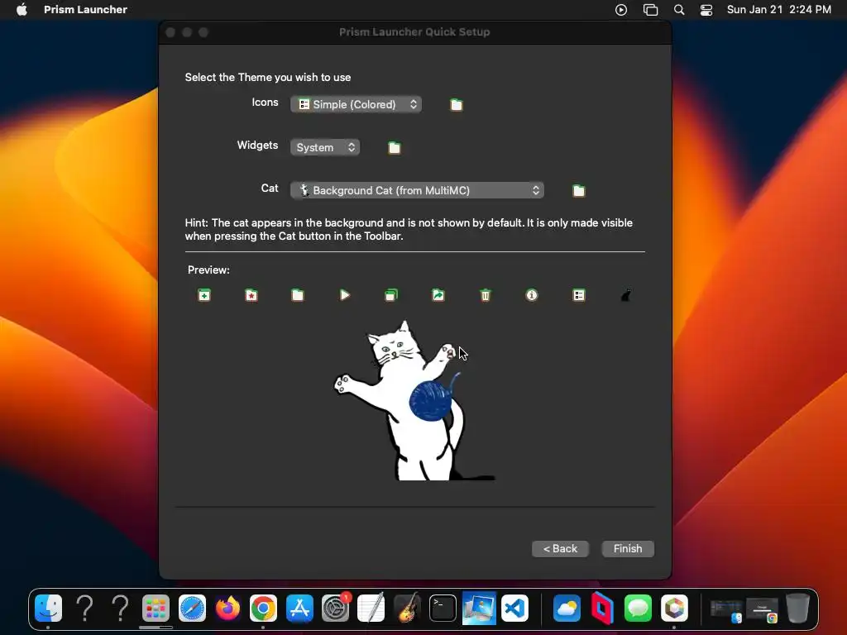The height and width of the screenshot is (635, 847).
Task: Open the cat packs folder next to Cat
Action: (578, 191)
